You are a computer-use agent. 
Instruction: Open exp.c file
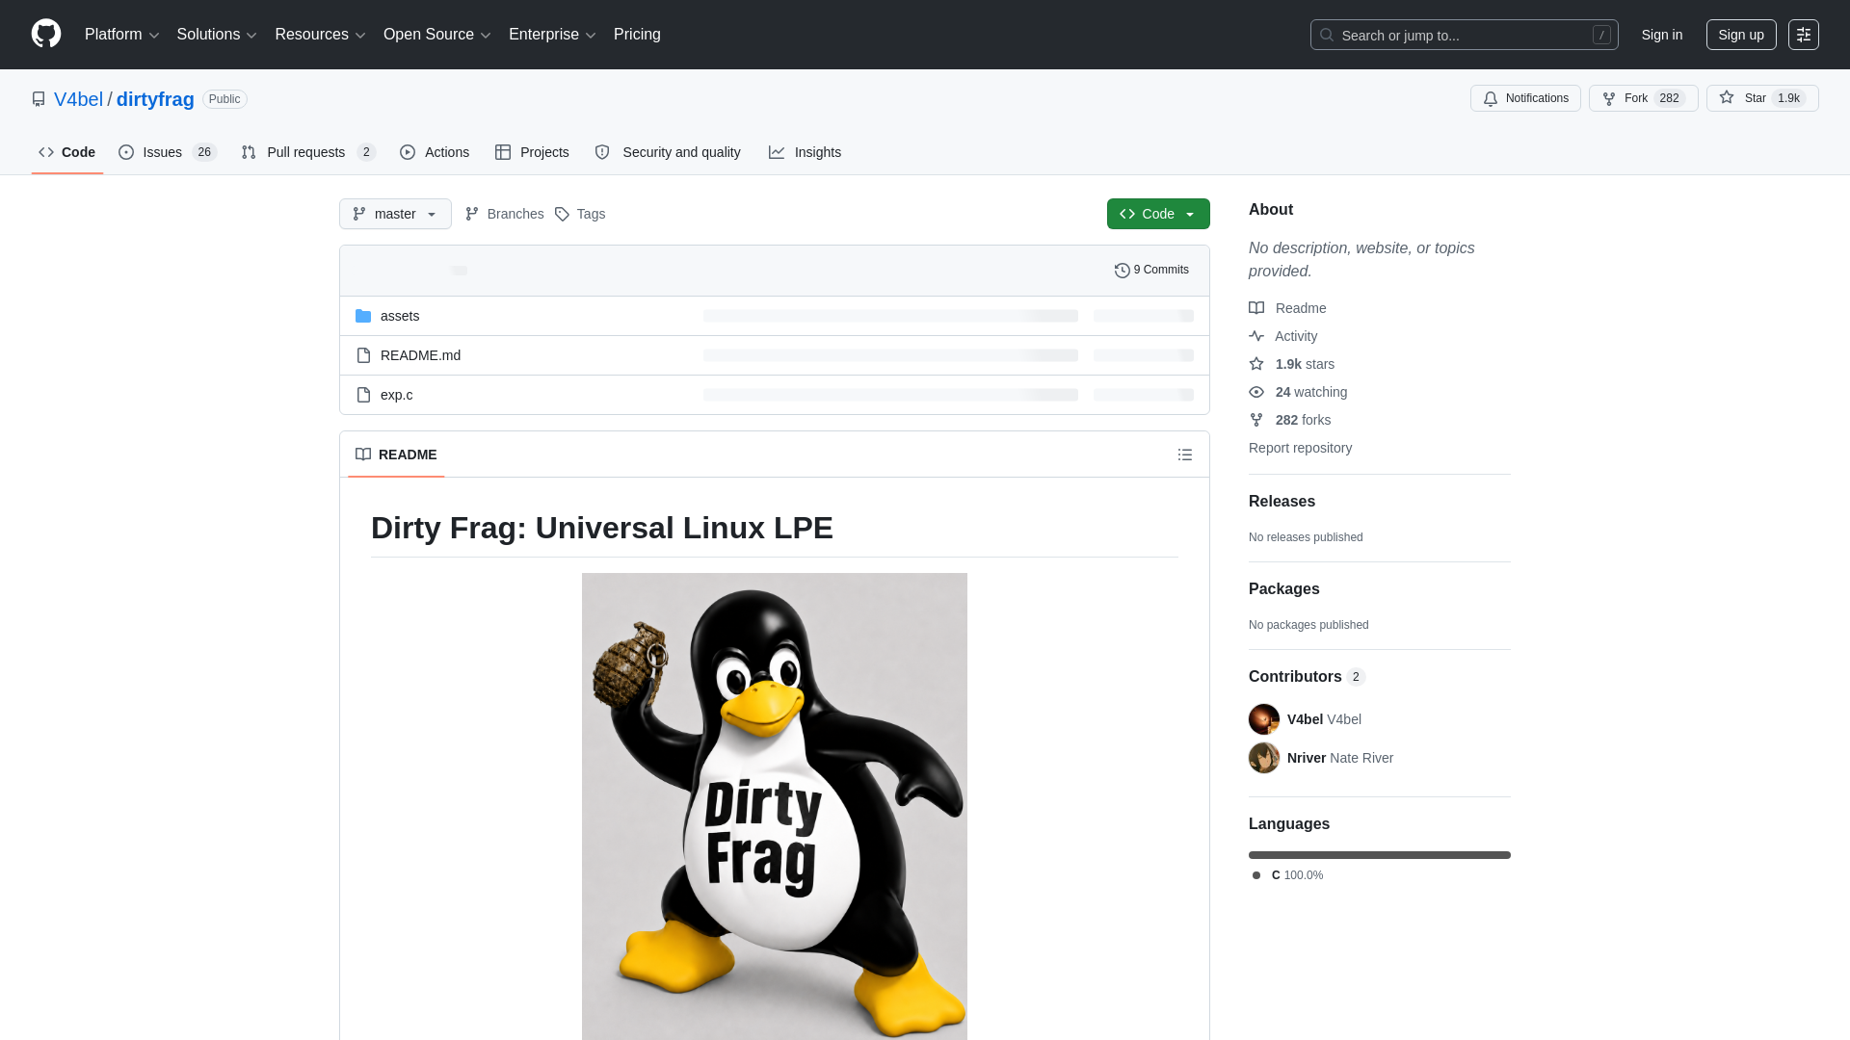[x=396, y=395]
